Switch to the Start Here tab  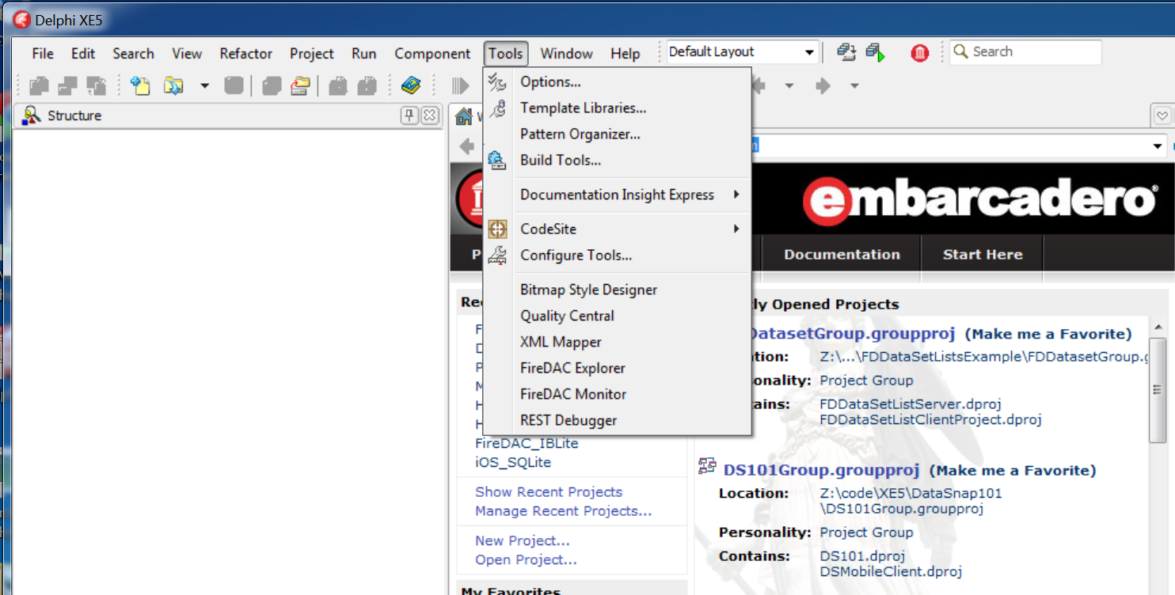tap(983, 255)
